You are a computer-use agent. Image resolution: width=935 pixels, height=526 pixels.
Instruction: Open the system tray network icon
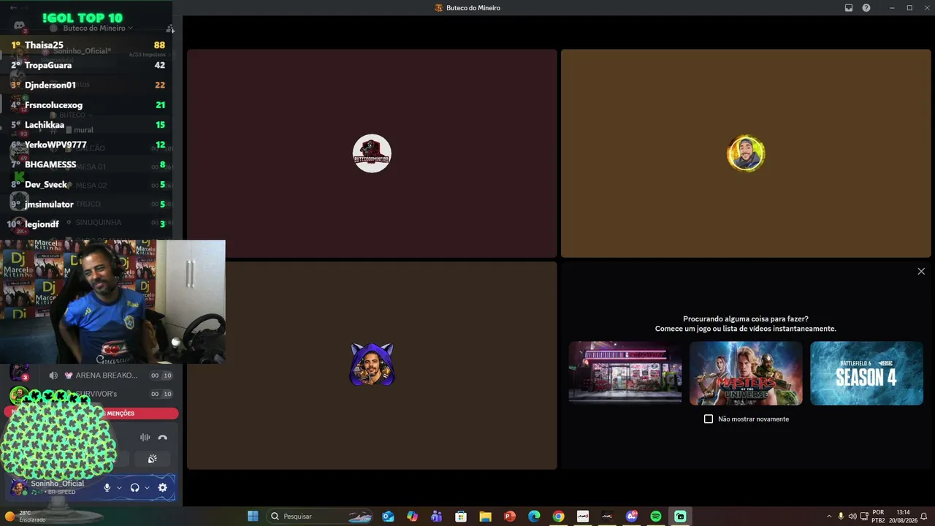tap(865, 517)
